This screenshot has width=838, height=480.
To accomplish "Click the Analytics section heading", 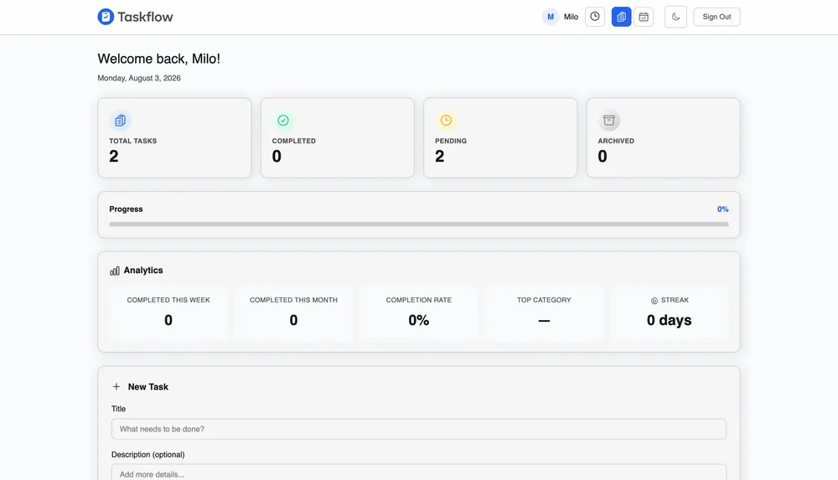I will tap(143, 271).
